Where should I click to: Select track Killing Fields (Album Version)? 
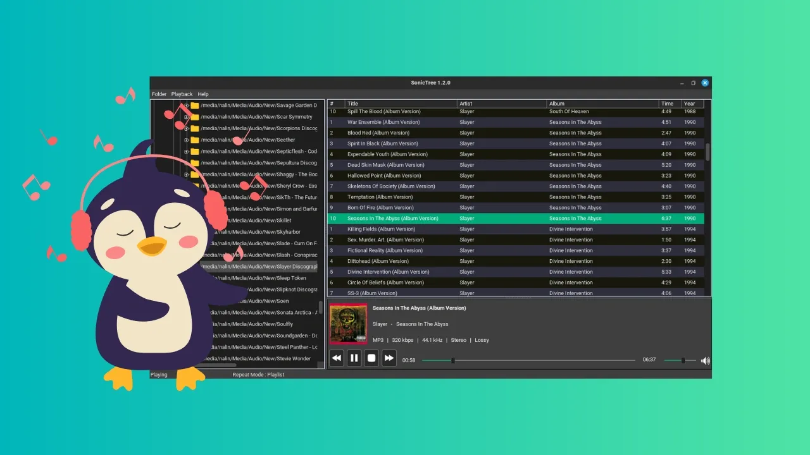tap(516, 229)
